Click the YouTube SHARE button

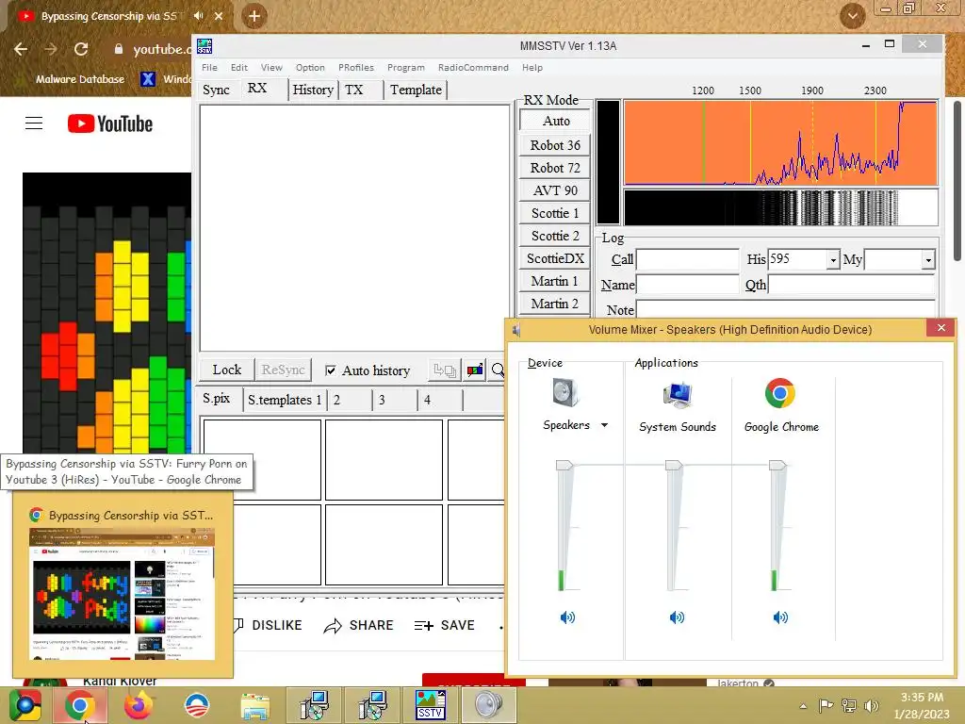(x=359, y=626)
